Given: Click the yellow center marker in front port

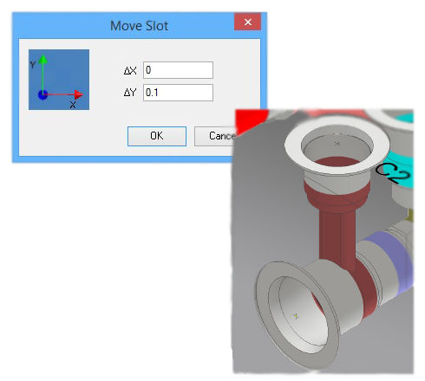Looking at the screenshot, I should (x=296, y=316).
